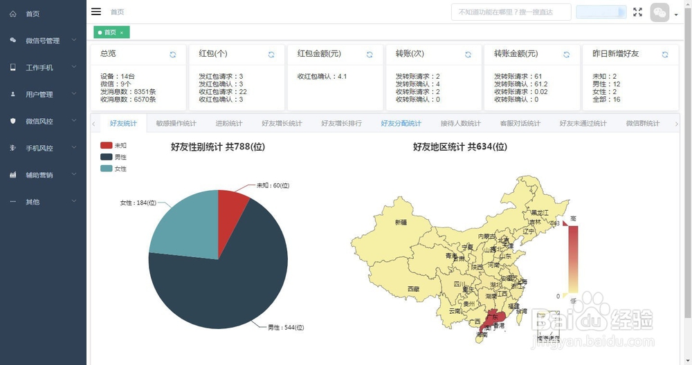
Task: Toggle fullscreen mode icon in header
Action: click(x=638, y=12)
